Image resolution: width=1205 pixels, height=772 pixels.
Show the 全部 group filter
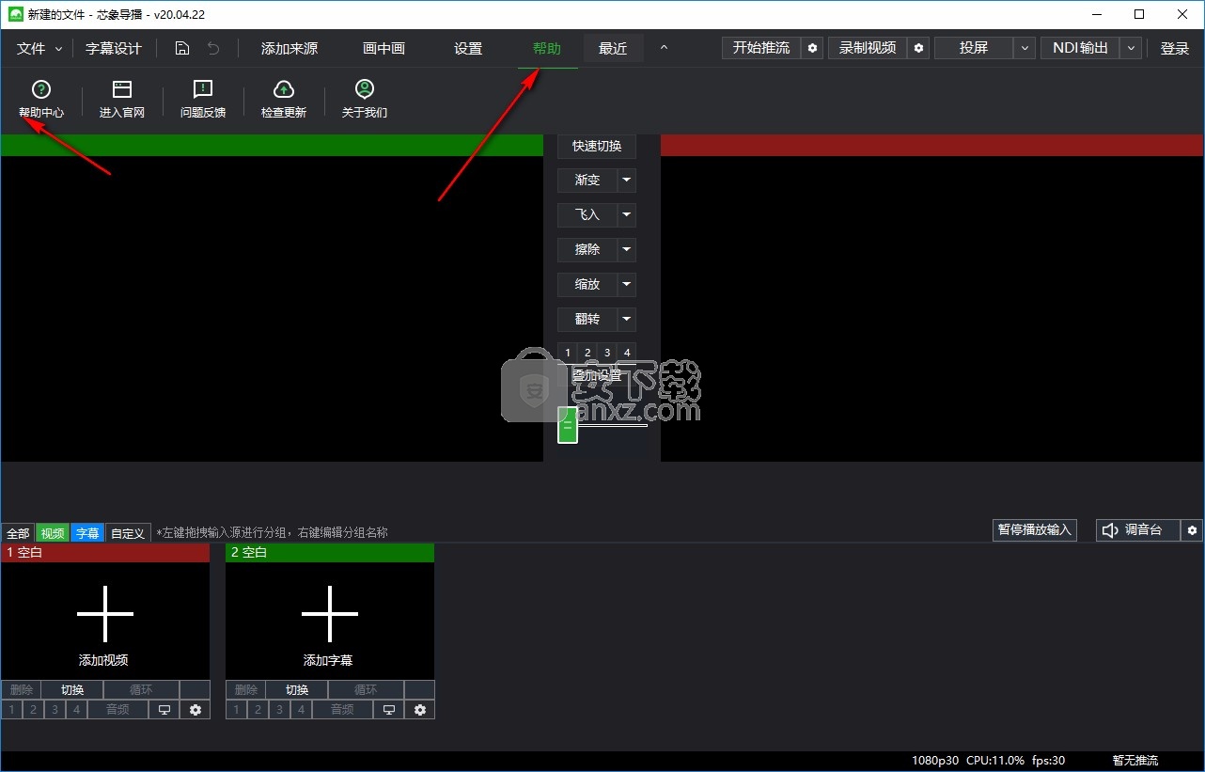coord(18,533)
